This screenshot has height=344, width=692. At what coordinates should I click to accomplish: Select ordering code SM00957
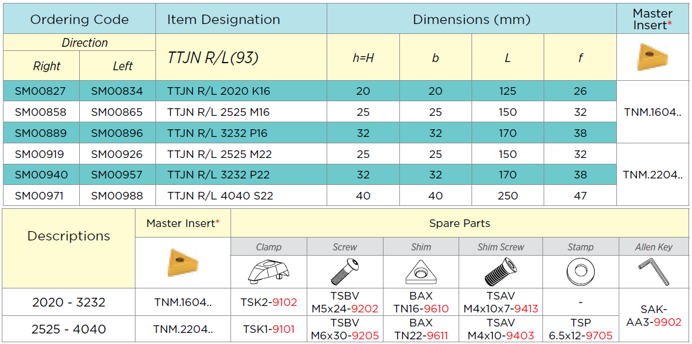pos(117,175)
